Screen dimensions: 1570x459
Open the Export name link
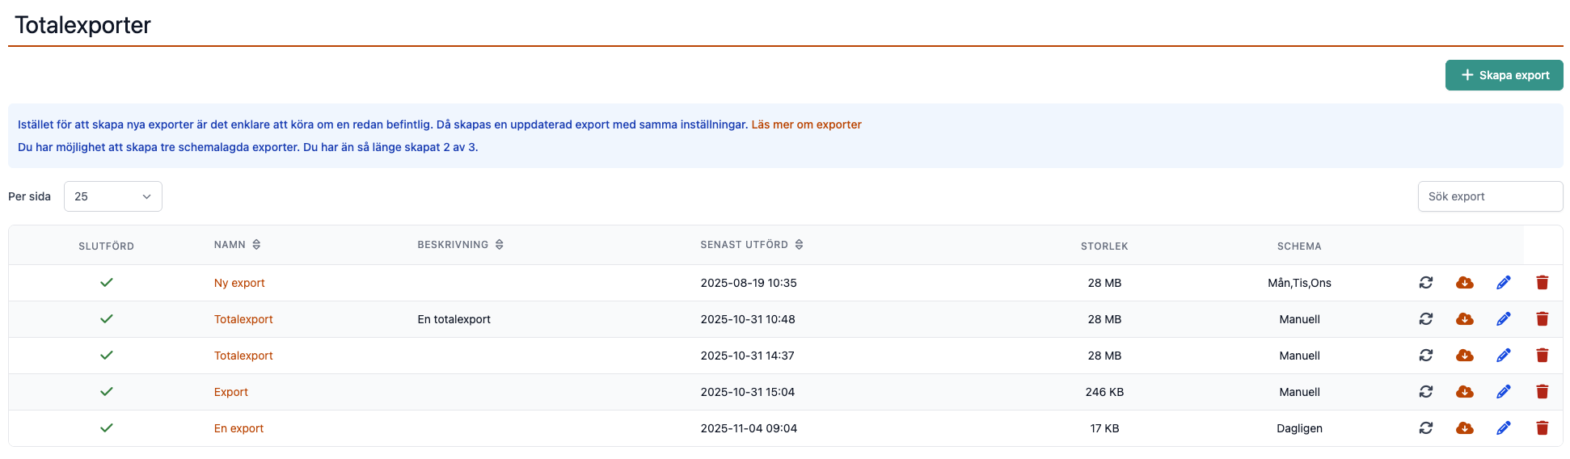click(x=231, y=392)
